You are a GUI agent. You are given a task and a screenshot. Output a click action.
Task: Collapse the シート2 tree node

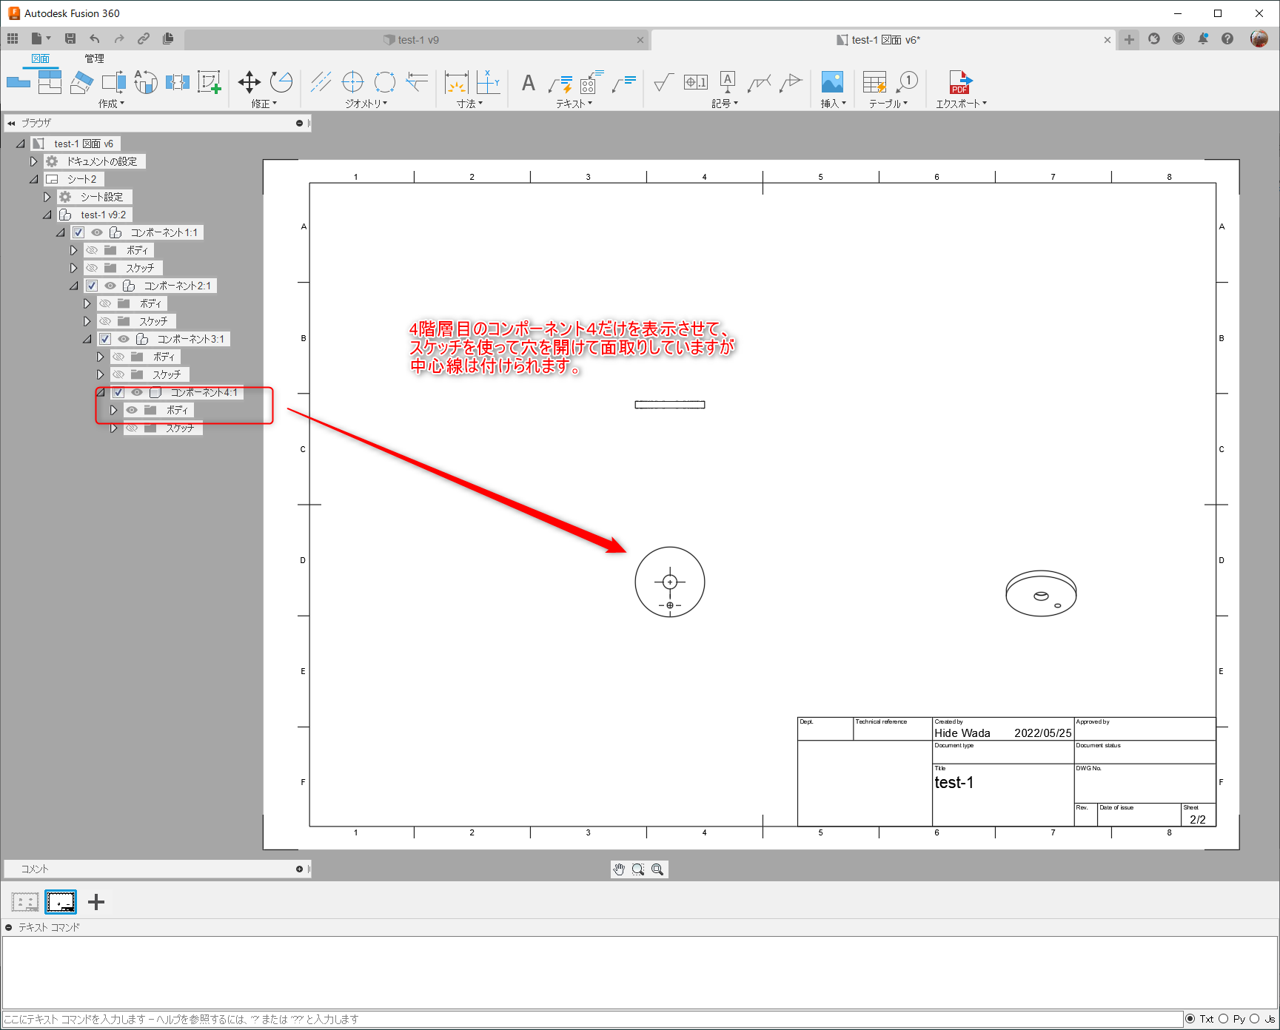click(x=33, y=179)
